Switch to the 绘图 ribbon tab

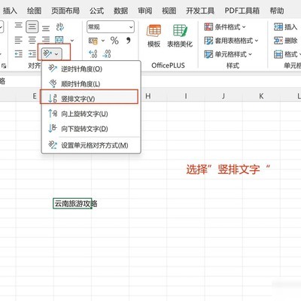tap(34, 11)
